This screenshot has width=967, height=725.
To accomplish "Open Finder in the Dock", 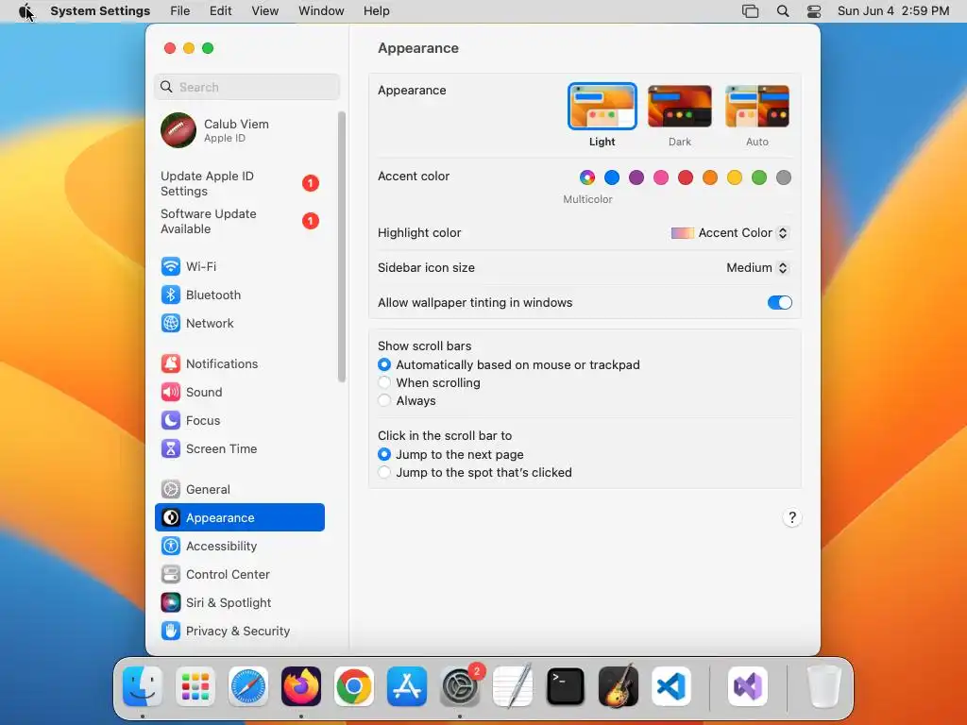I will (143, 686).
